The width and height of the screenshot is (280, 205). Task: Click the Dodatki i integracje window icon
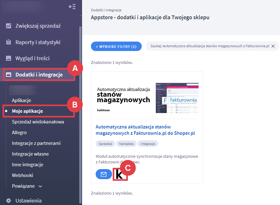(9, 75)
